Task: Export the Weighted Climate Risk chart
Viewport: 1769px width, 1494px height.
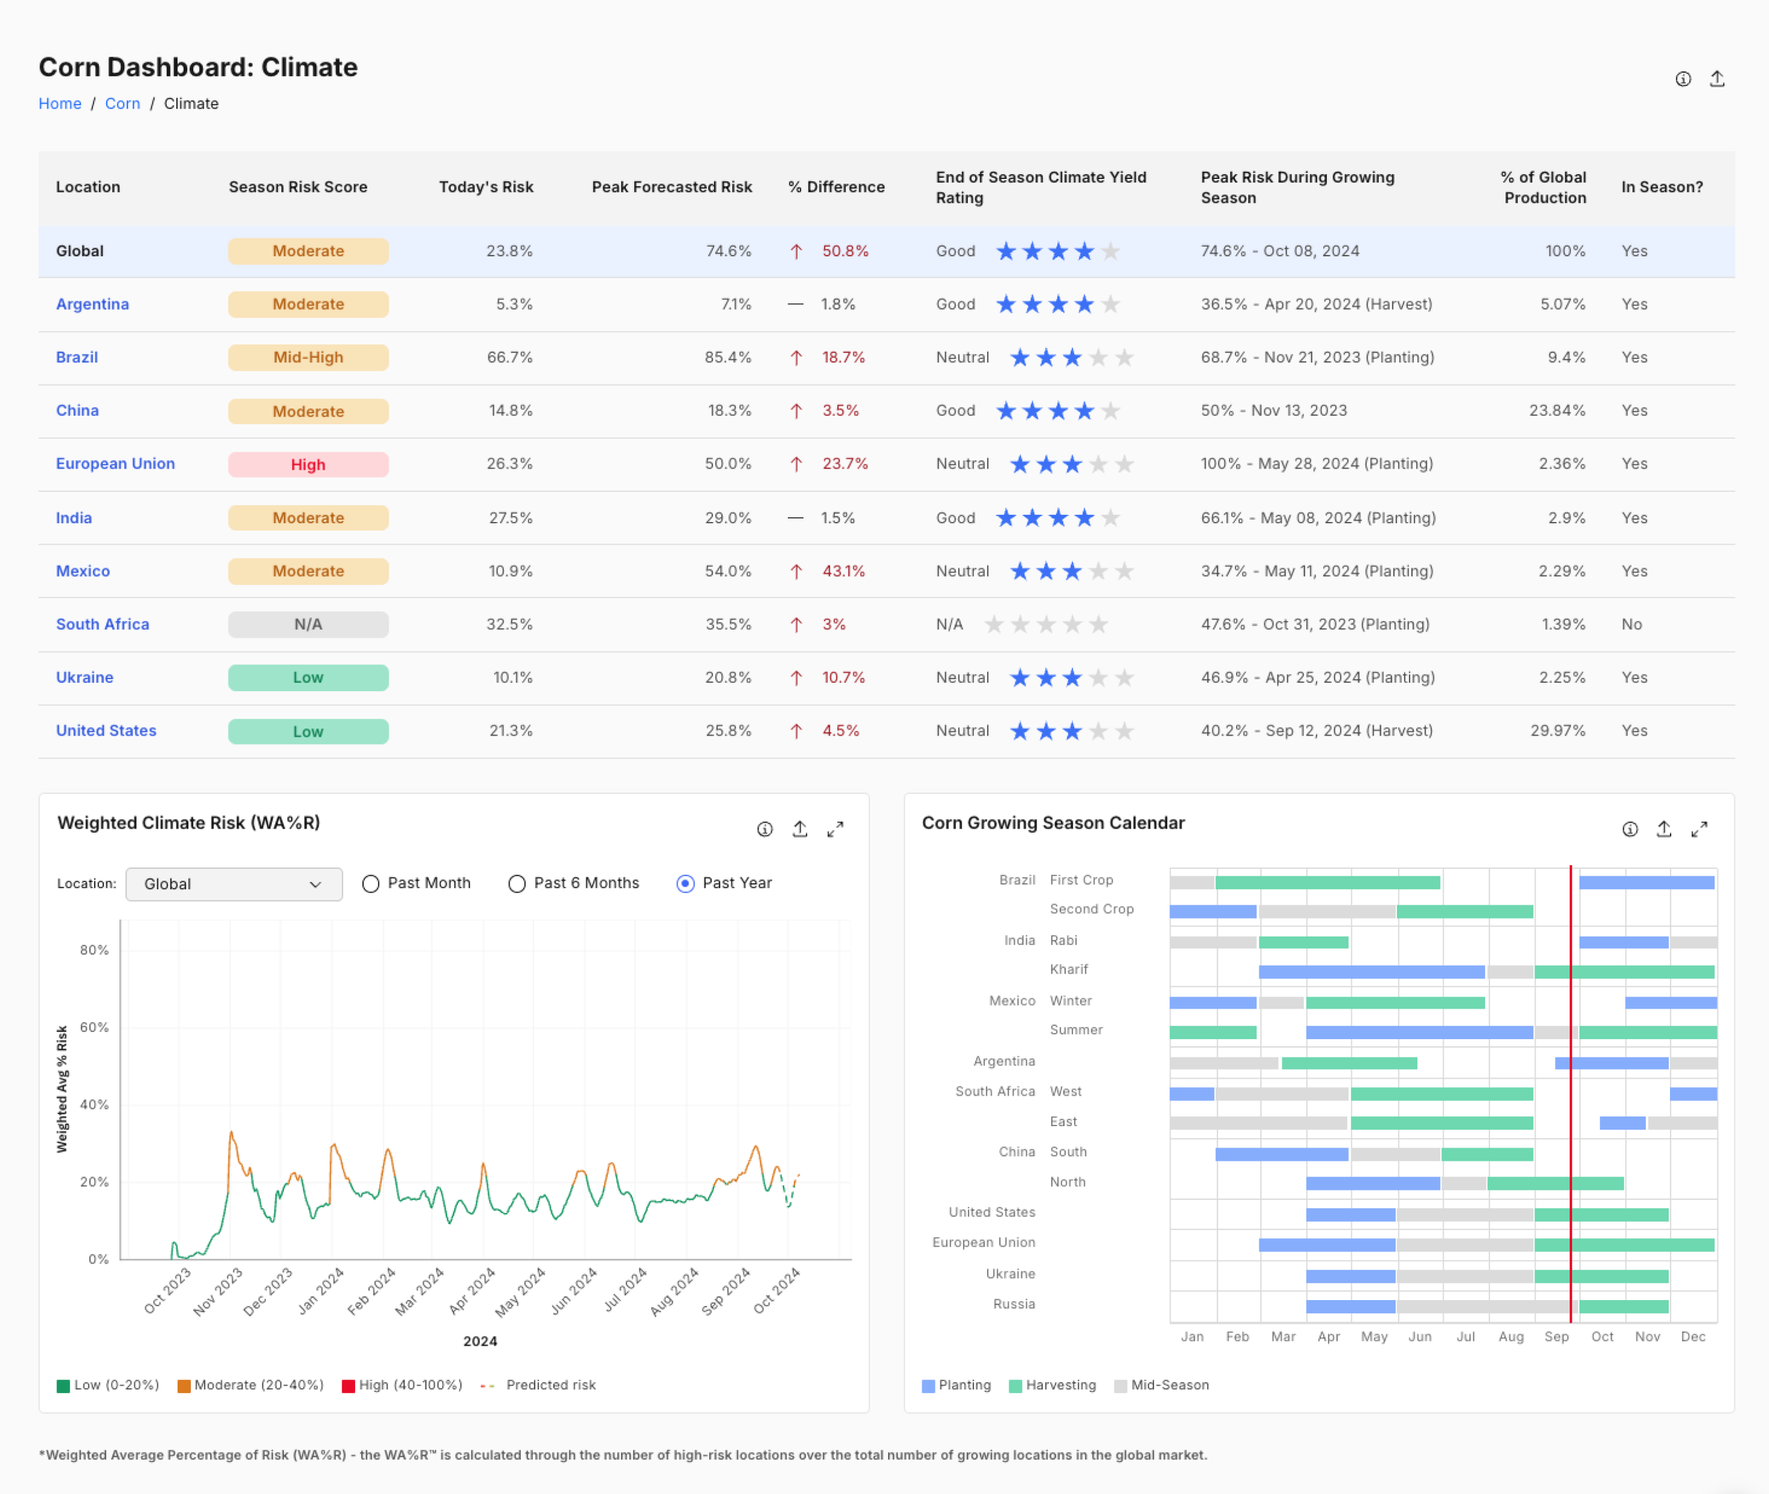Action: pos(799,829)
